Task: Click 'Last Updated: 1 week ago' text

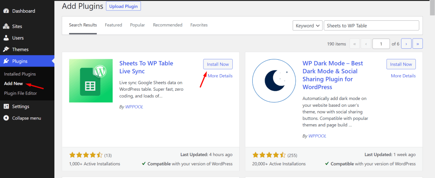Action: [x=390, y=154]
